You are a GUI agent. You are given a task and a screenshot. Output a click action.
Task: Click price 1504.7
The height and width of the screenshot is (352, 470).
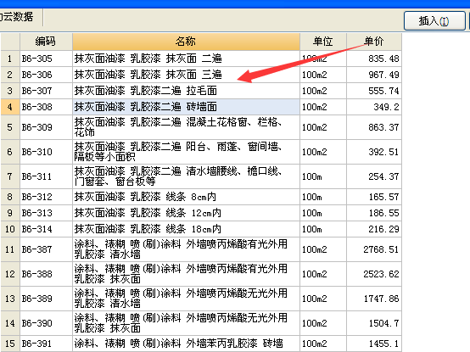click(x=374, y=323)
